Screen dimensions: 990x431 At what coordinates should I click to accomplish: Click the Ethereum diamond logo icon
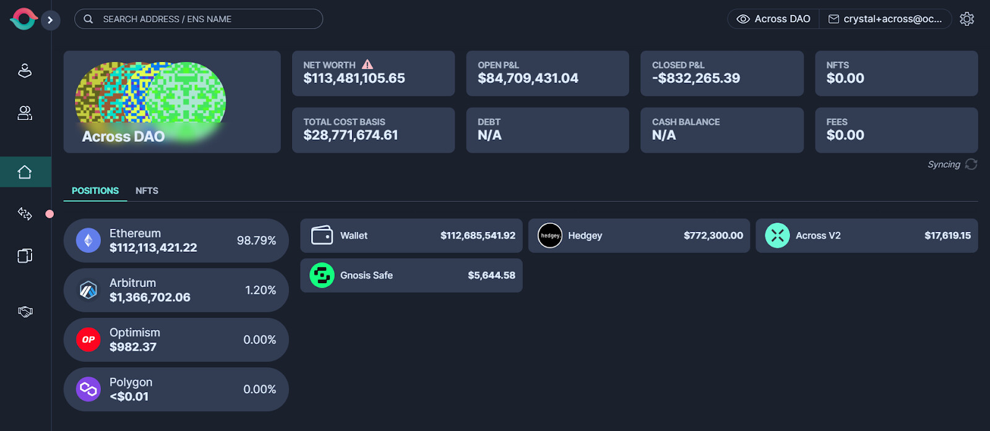click(x=88, y=241)
